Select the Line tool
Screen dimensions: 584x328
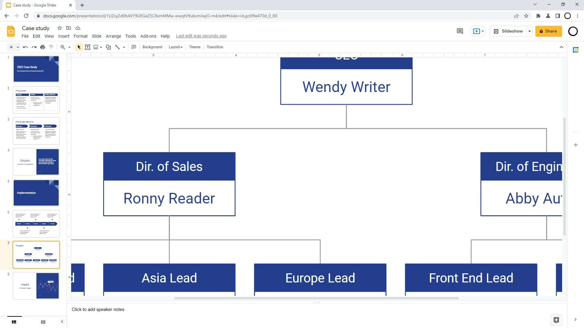[x=117, y=47]
